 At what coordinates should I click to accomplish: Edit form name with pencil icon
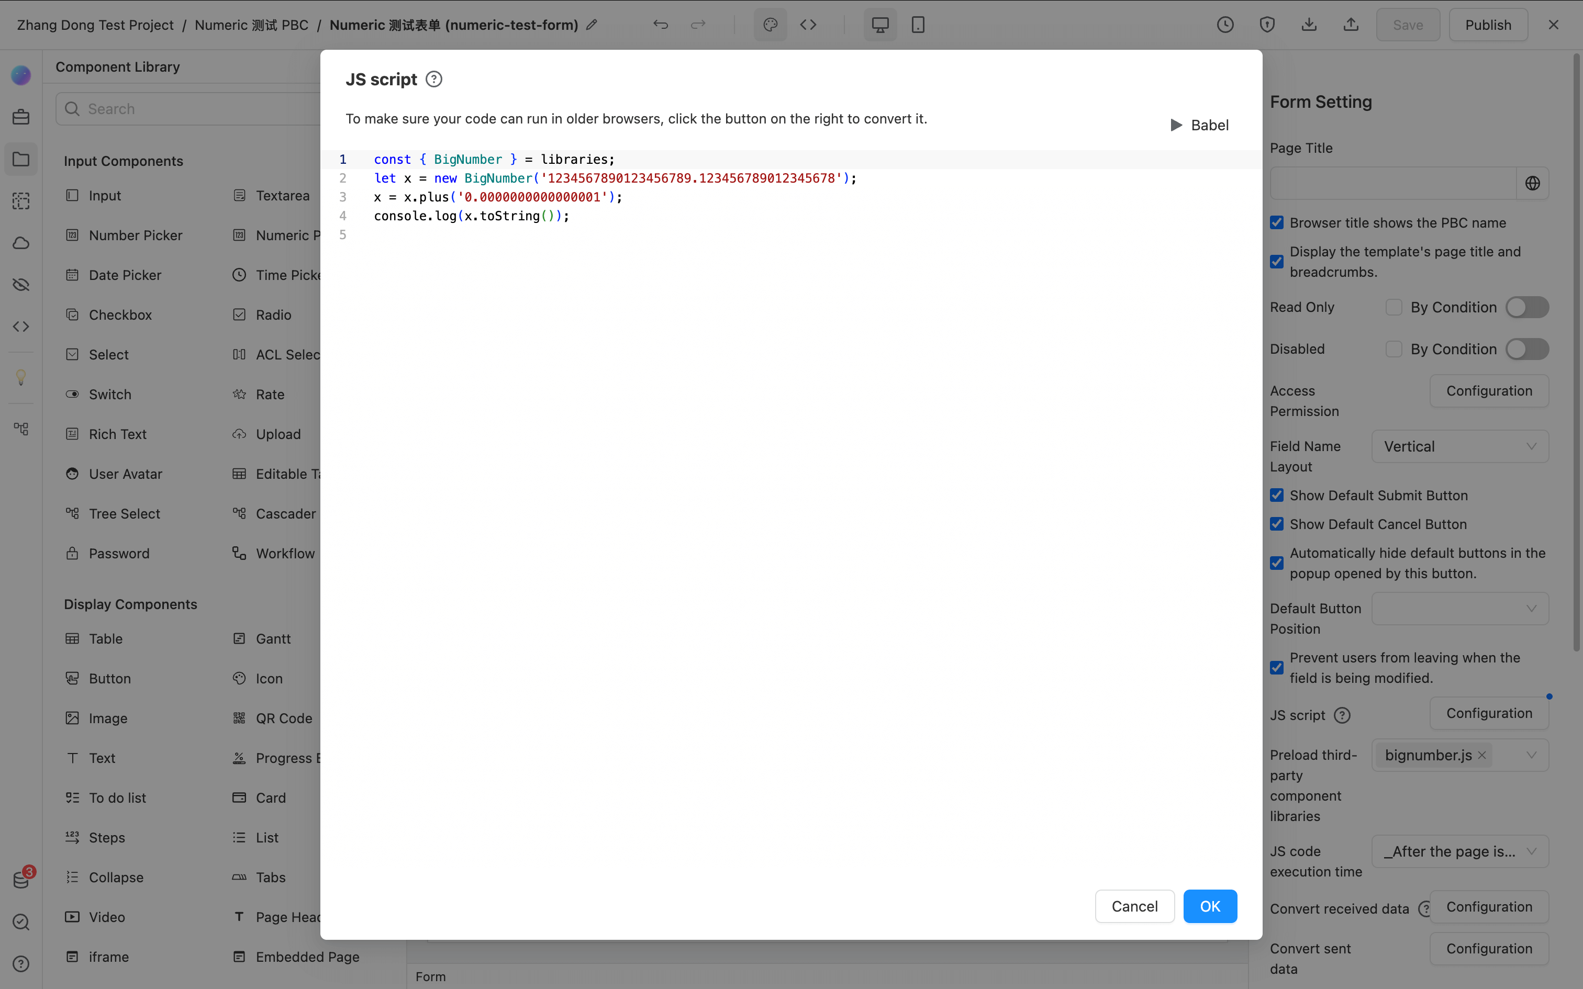tap(592, 25)
